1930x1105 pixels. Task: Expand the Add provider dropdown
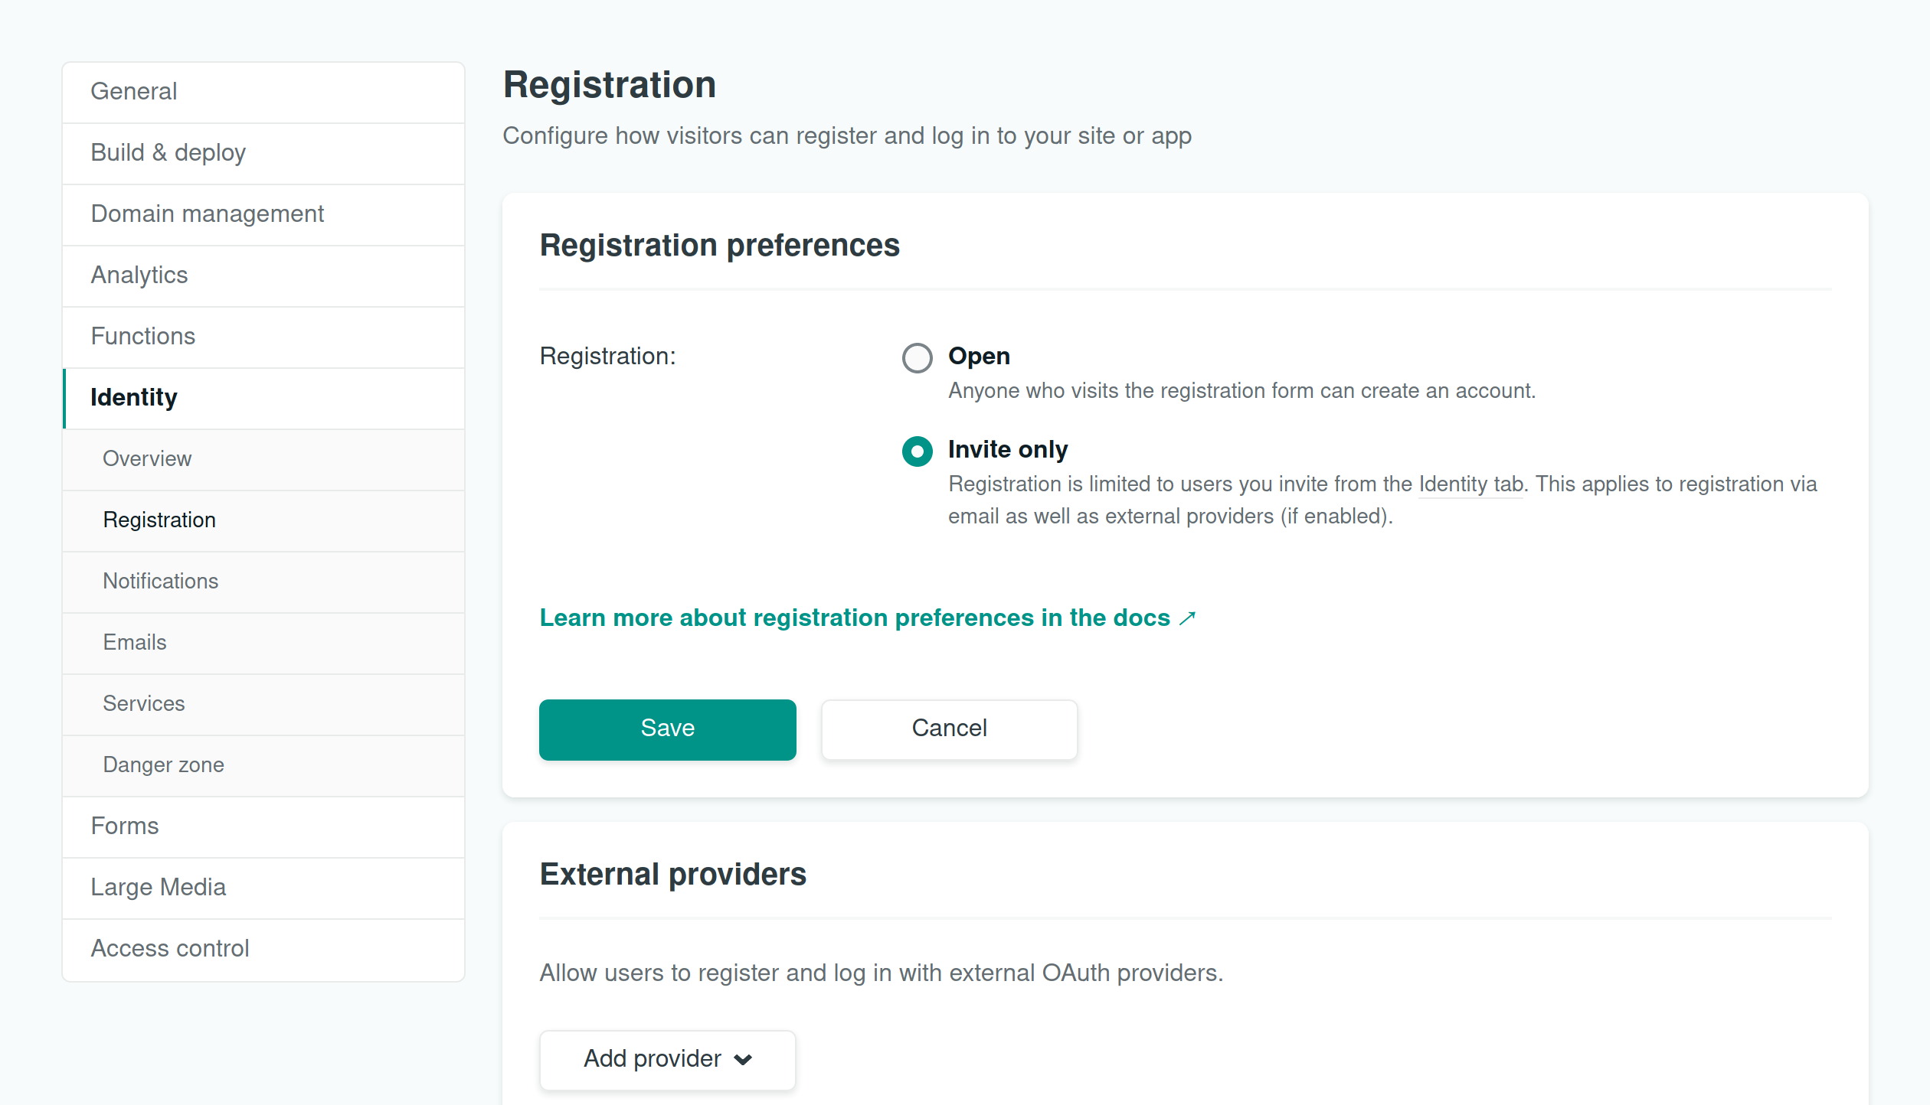tap(667, 1059)
